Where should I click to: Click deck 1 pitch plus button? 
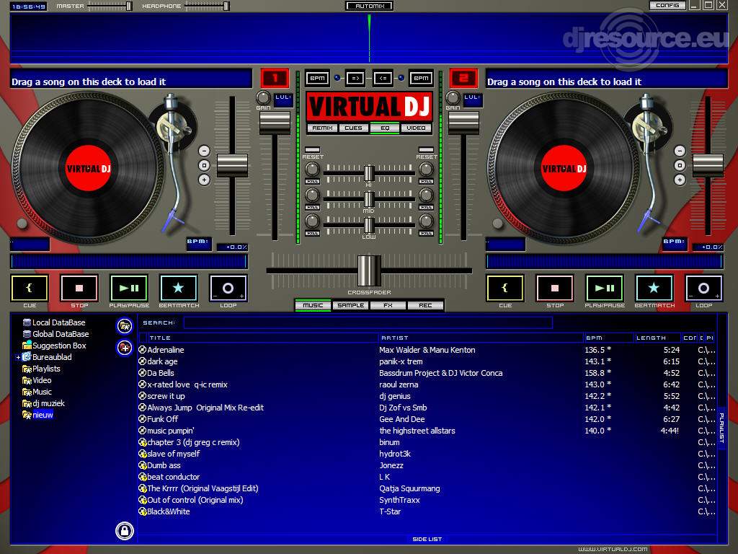(x=204, y=180)
